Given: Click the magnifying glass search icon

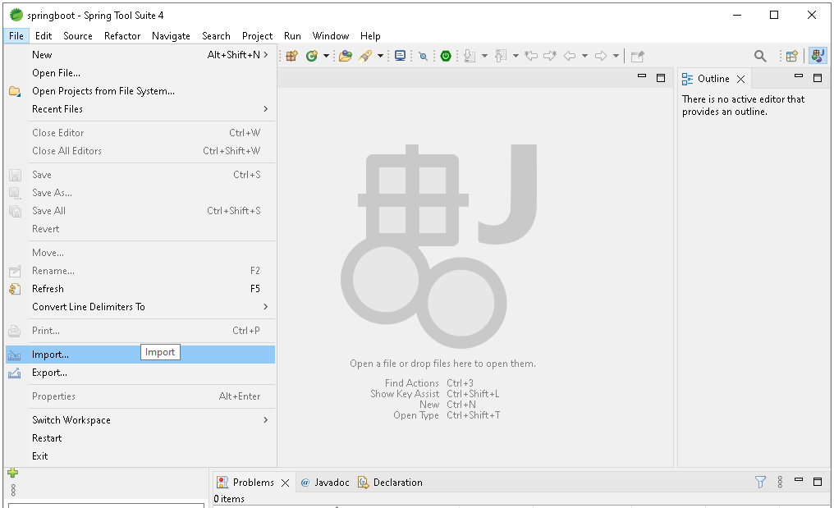Looking at the screenshot, I should click(x=760, y=56).
